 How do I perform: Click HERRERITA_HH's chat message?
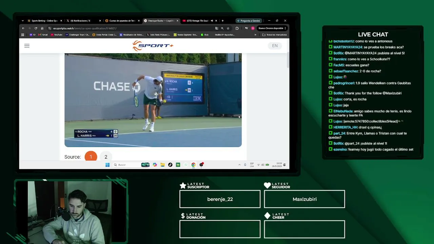(x=355, y=127)
